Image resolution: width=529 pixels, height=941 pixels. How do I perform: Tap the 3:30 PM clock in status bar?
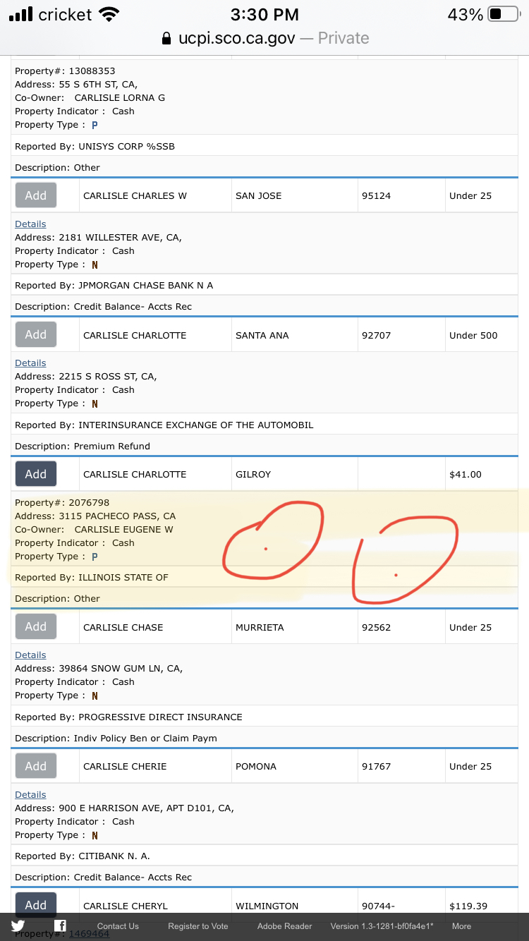pos(264,14)
